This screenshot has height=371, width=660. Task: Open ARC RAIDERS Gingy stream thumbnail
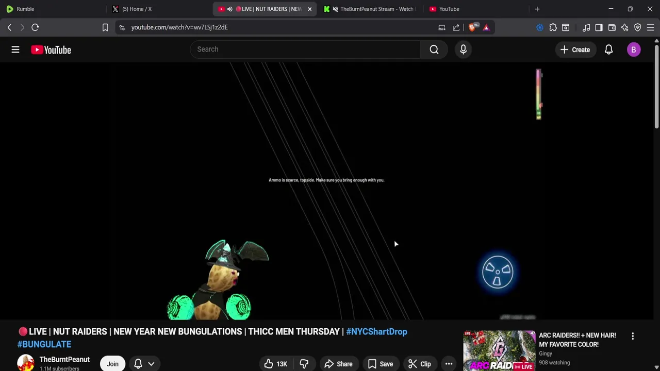(499, 350)
